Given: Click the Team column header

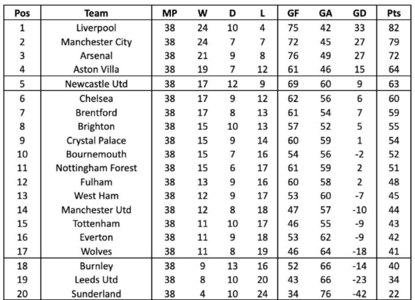Looking at the screenshot, I should click(x=96, y=15).
